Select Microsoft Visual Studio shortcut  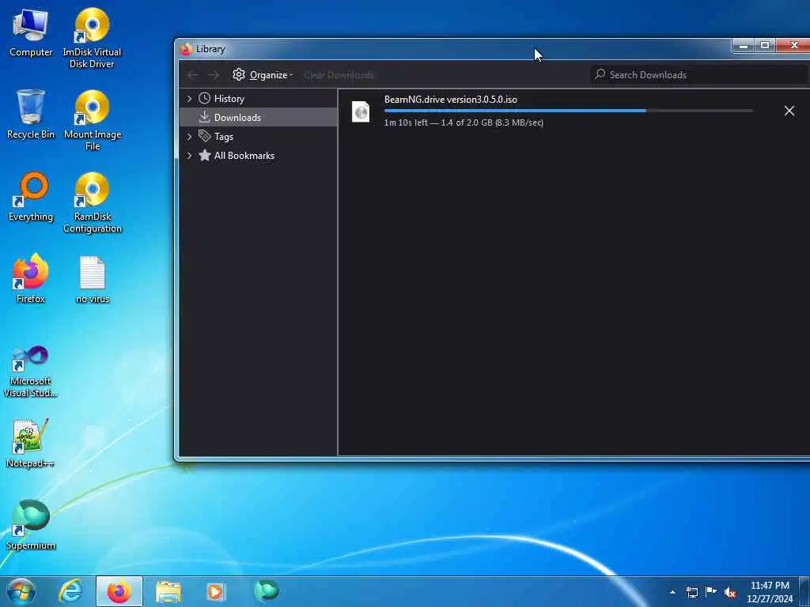(31, 371)
